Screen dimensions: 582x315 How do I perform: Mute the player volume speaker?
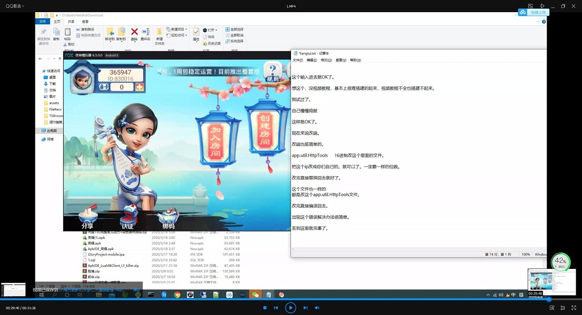click(x=317, y=308)
